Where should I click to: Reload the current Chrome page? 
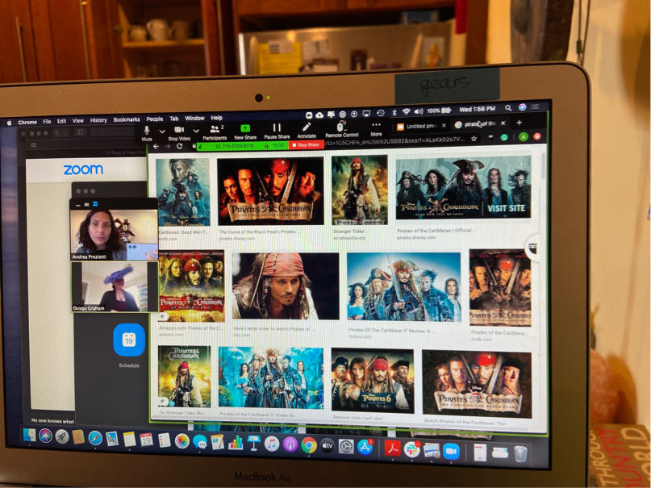[x=180, y=146]
